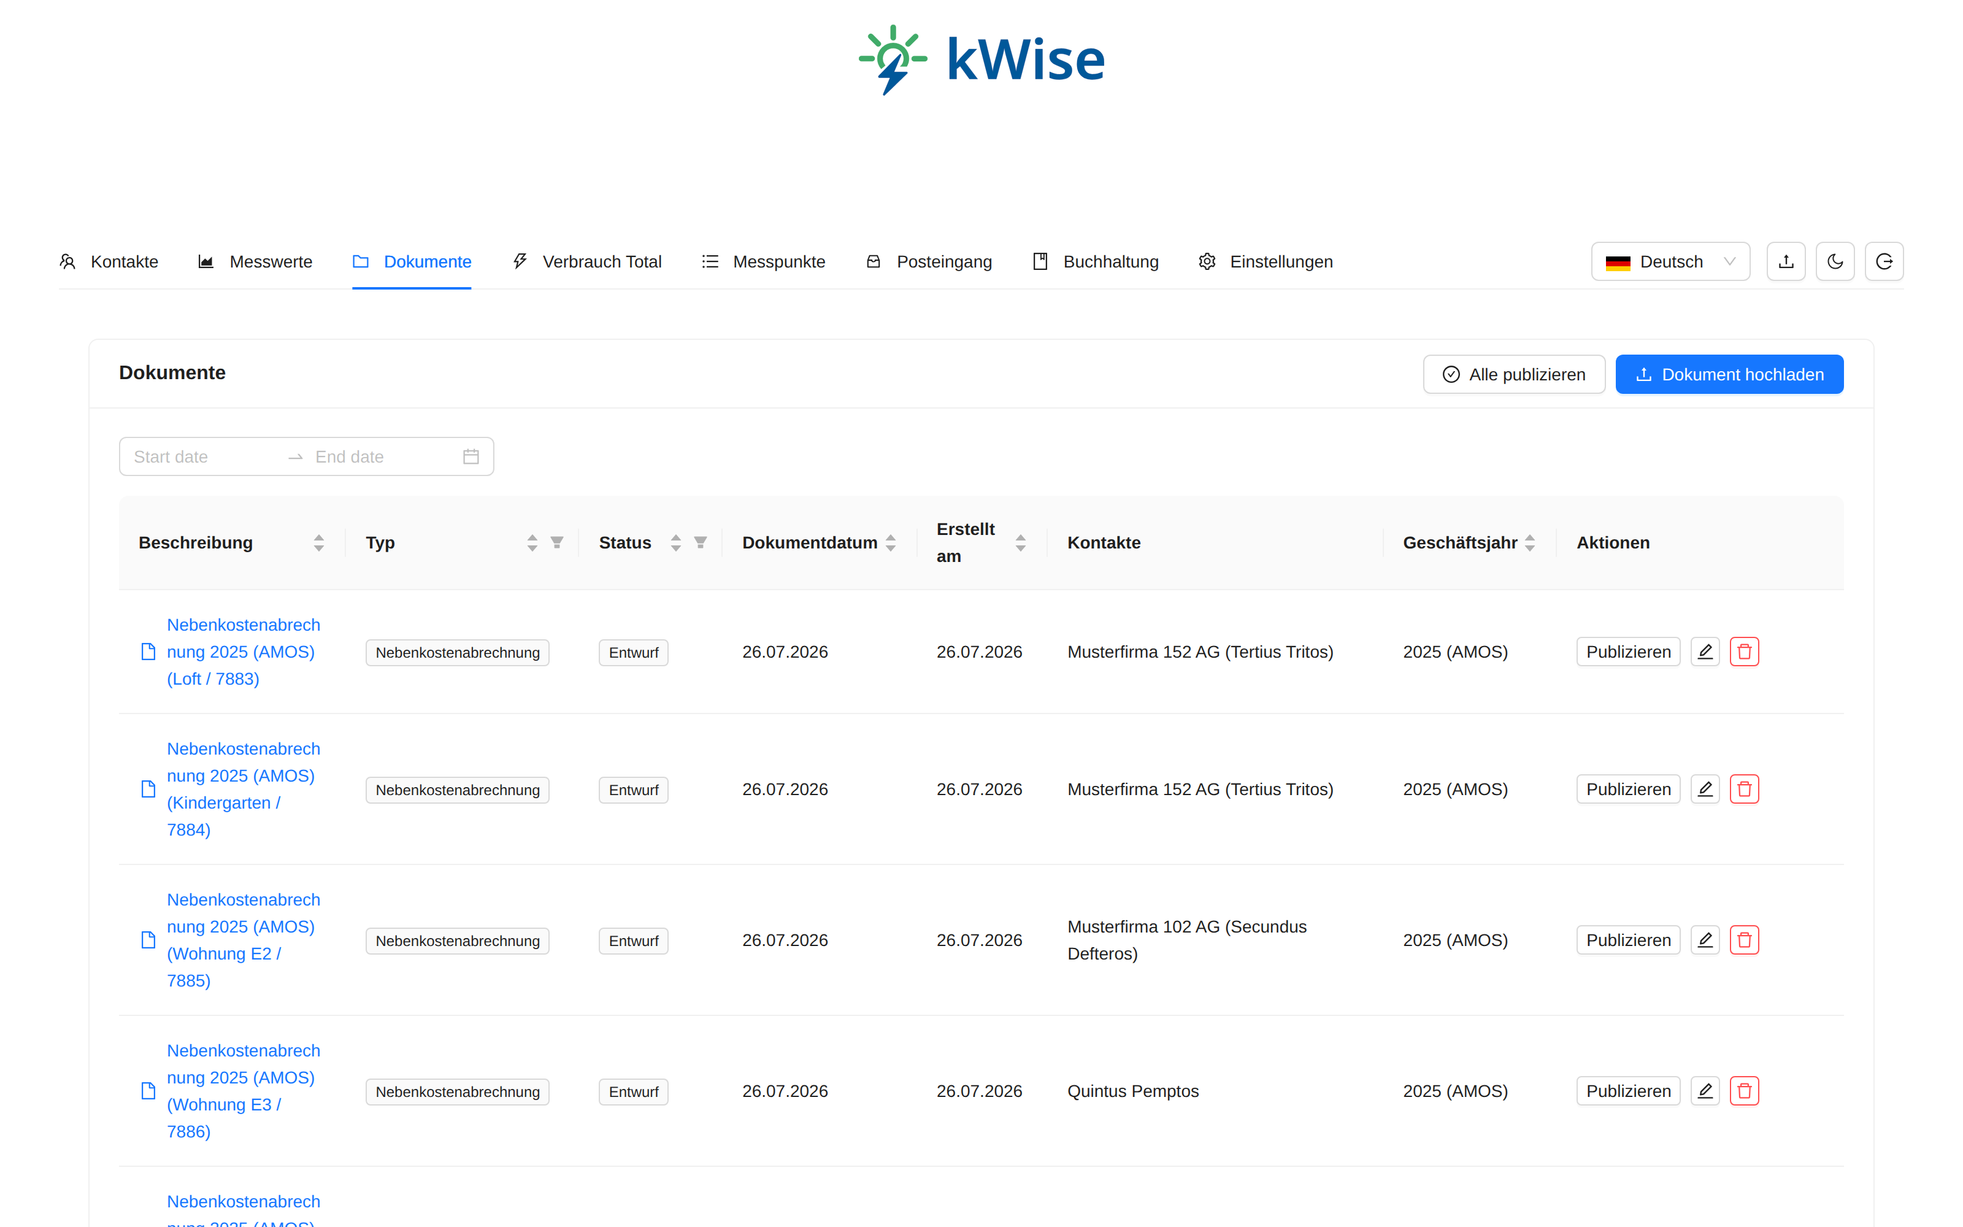
Task: Open the Verbrauch Total tab
Action: [x=587, y=261]
